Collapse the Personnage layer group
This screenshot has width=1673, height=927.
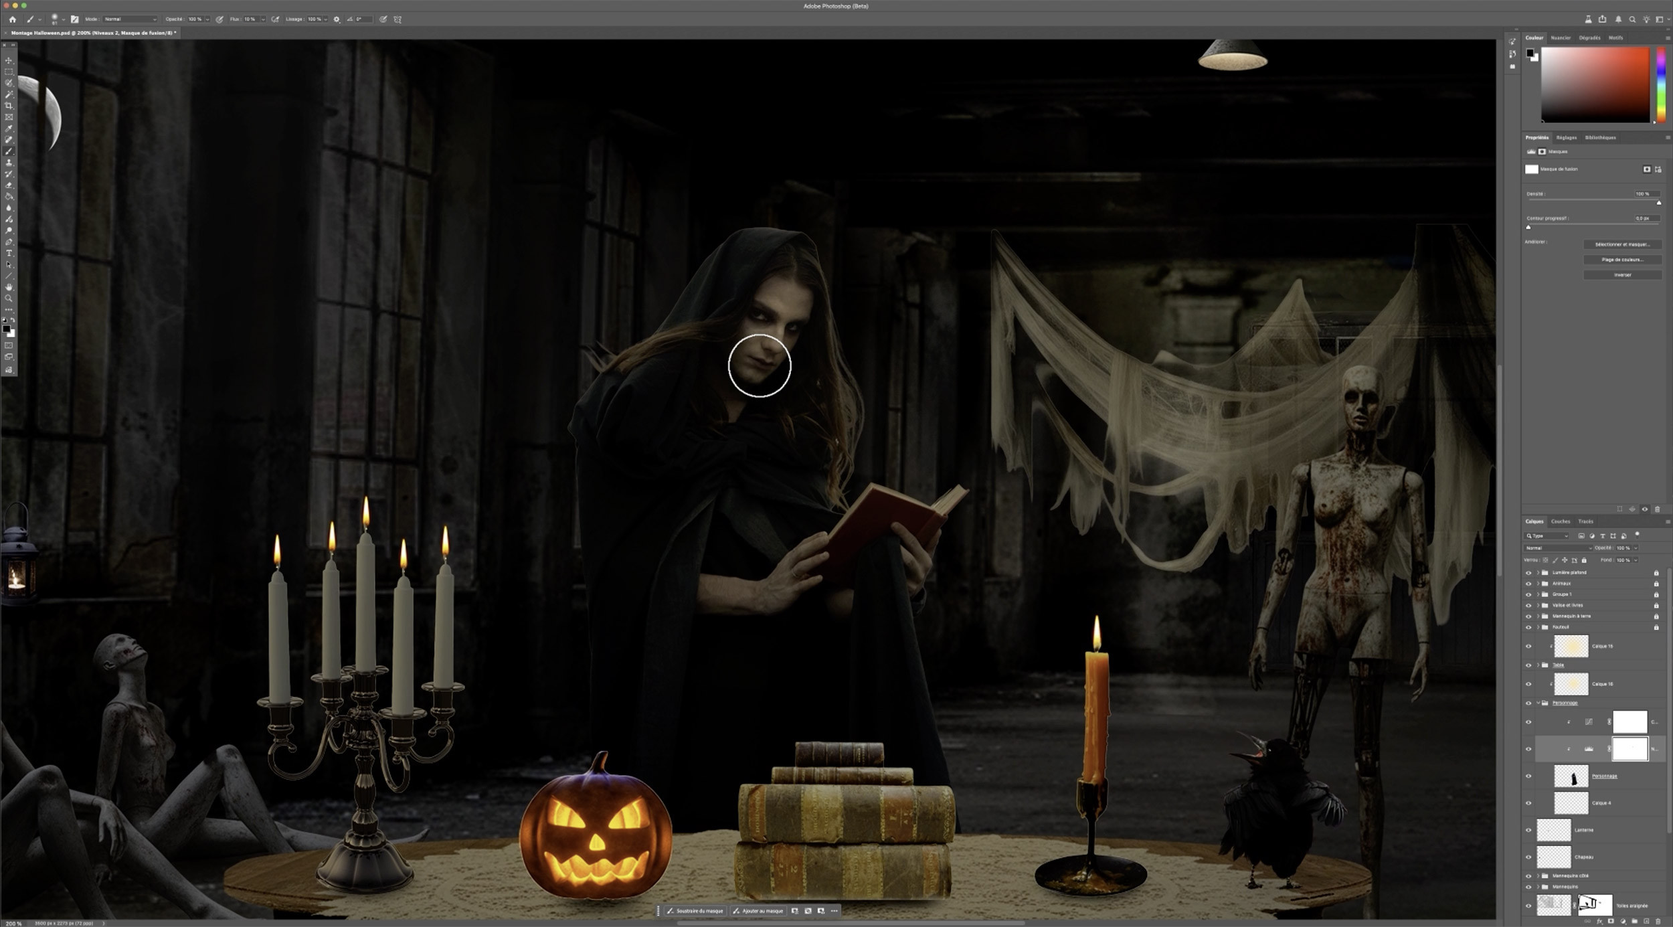(x=1538, y=703)
